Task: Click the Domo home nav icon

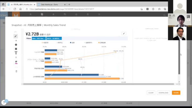Action: click(x=30, y=14)
